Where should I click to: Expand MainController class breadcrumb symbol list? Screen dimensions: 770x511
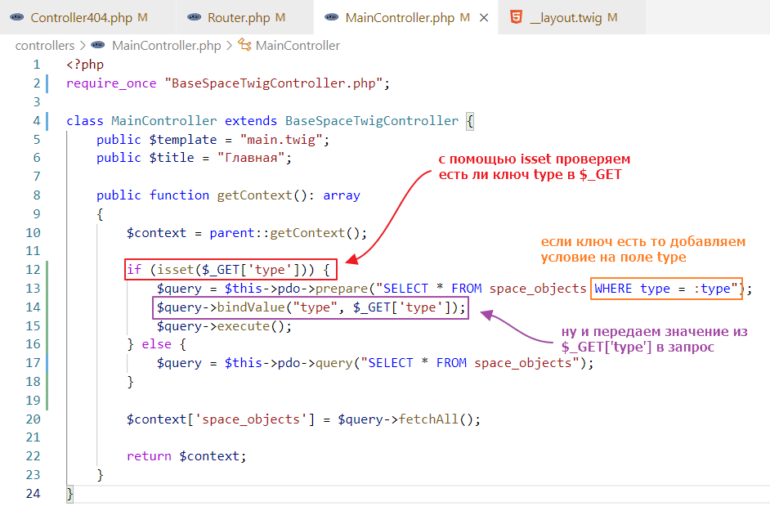(298, 46)
